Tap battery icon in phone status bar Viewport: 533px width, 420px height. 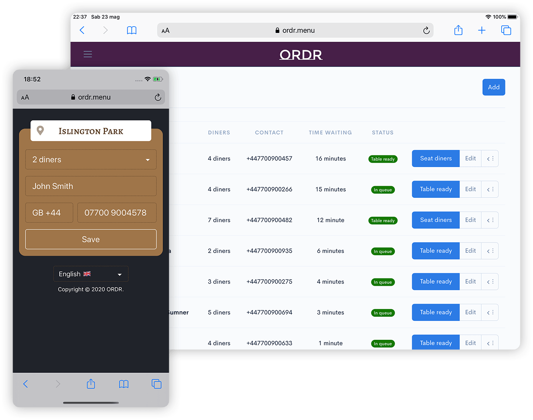[158, 79]
